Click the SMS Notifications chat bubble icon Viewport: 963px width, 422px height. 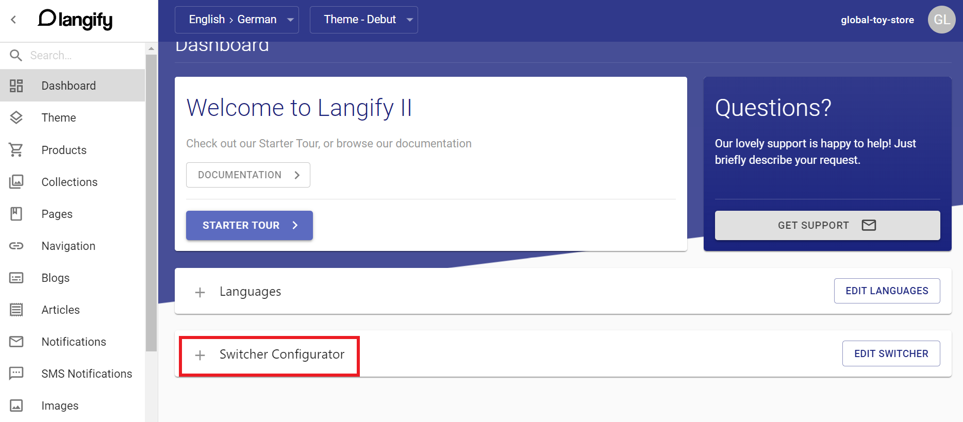click(16, 374)
